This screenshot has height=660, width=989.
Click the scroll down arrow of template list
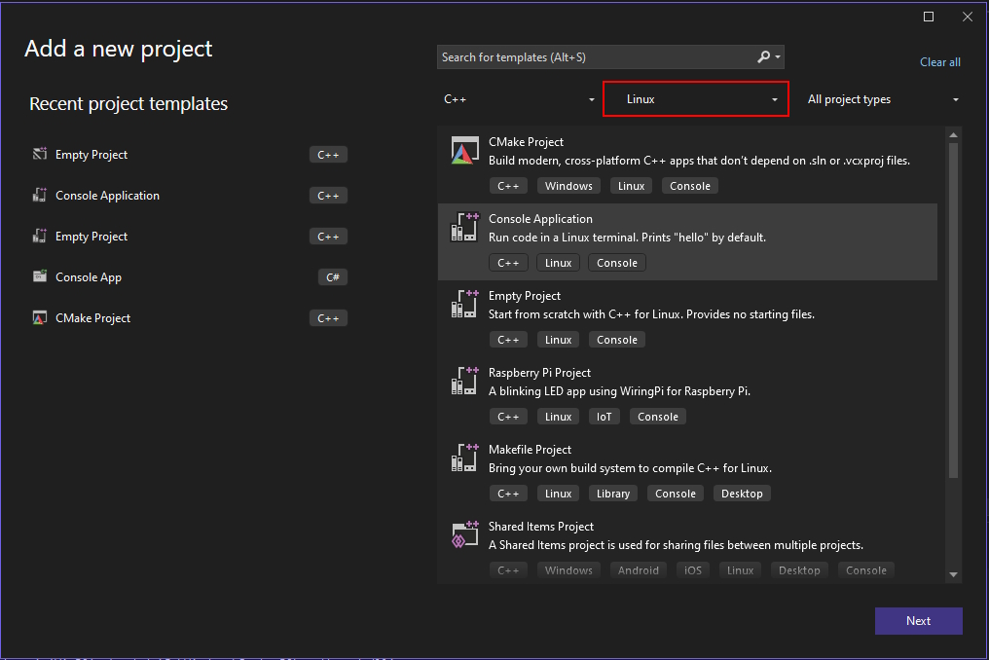pyautogui.click(x=953, y=574)
